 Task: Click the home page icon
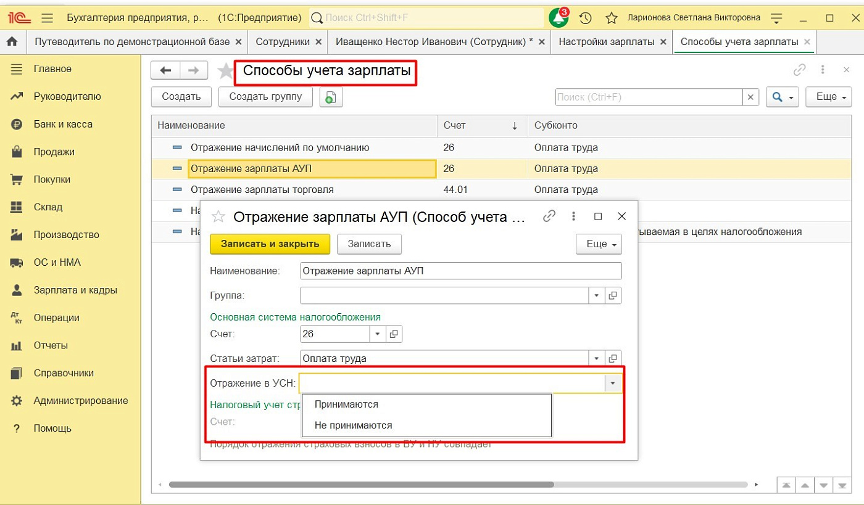pyautogui.click(x=11, y=42)
